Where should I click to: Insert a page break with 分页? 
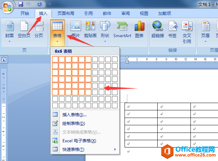click(x=39, y=29)
